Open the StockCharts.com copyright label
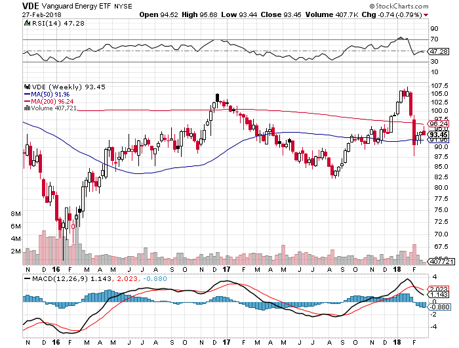Image resolution: width=459 pixels, height=348 pixels. tap(399, 6)
